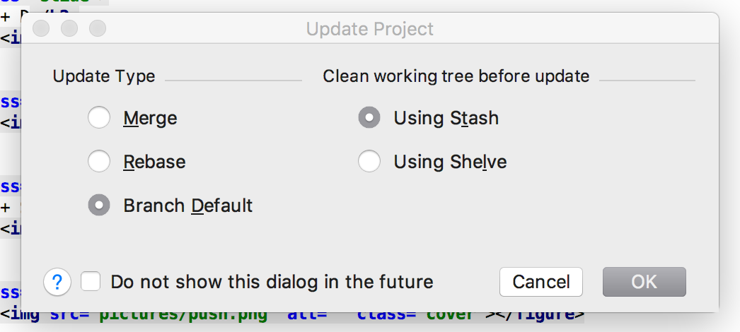The height and width of the screenshot is (332, 740).
Task: Cancel the Update Project dialog
Action: click(x=540, y=282)
